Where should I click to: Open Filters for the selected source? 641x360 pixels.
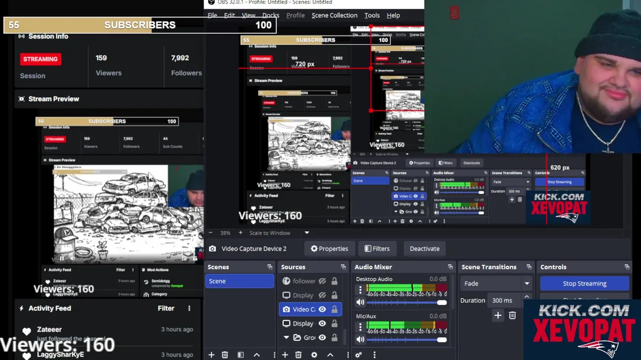click(x=377, y=248)
